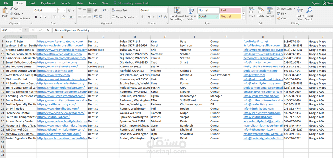Click the text direction icon
Image resolution: width=333 pixels, height=158 pixels.
click(x=105, y=10)
